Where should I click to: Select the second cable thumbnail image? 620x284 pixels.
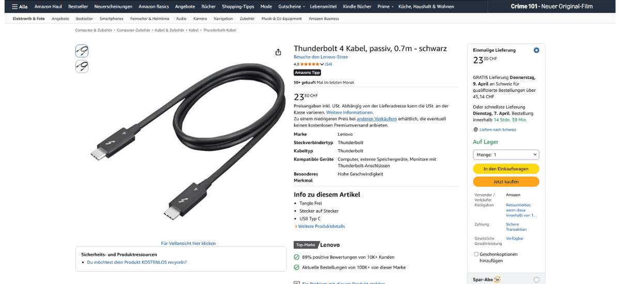82,66
